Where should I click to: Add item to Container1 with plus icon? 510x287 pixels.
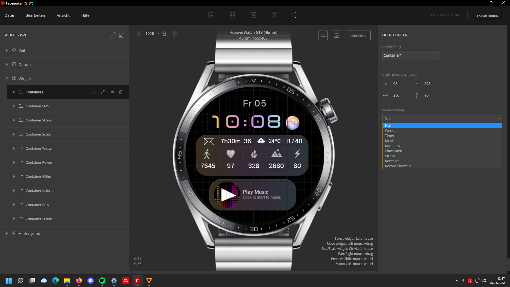[x=94, y=92]
